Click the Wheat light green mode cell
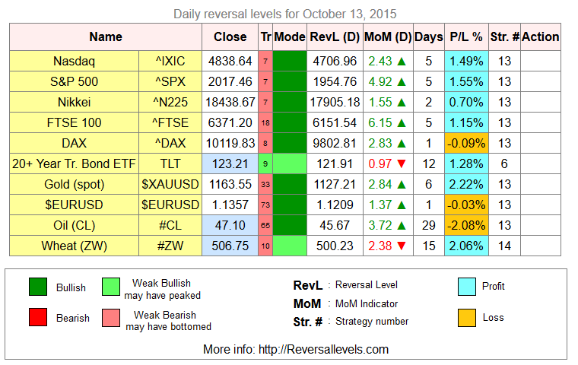This screenshot has width=578, height=365. [290, 246]
